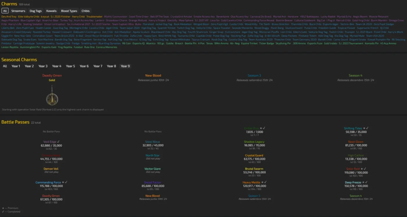Select the S.I. 2020 Finisher charm
Image resolution: width=407 pixels, height=217 pixels.
(x=60, y=17)
